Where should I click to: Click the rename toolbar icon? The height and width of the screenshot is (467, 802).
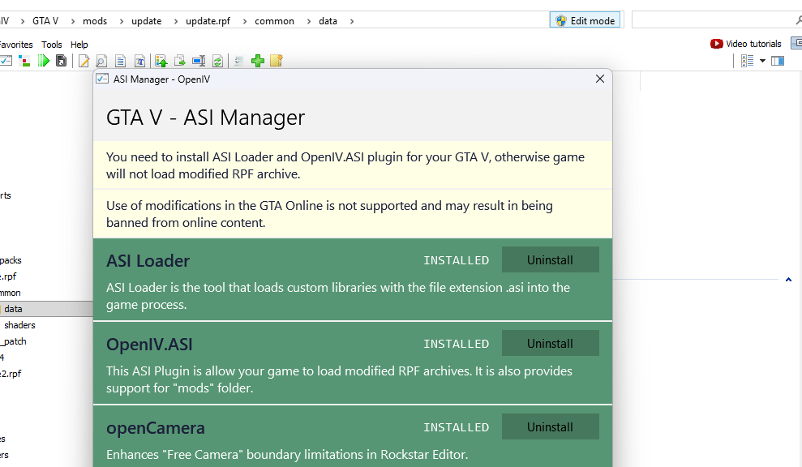tap(199, 62)
